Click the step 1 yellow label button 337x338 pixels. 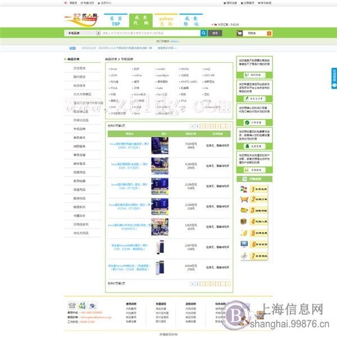[x=259, y=189]
